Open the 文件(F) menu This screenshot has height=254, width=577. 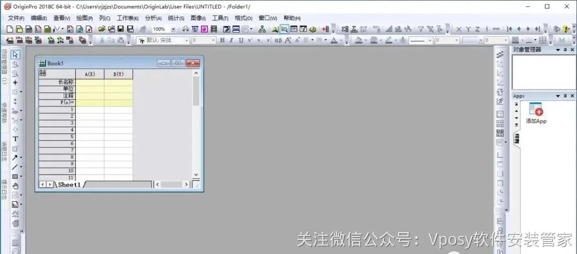click(x=16, y=18)
